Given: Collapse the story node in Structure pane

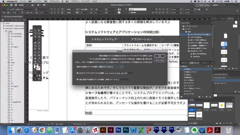Looking at the screenshot, I should pyautogui.click(x=1, y=23).
